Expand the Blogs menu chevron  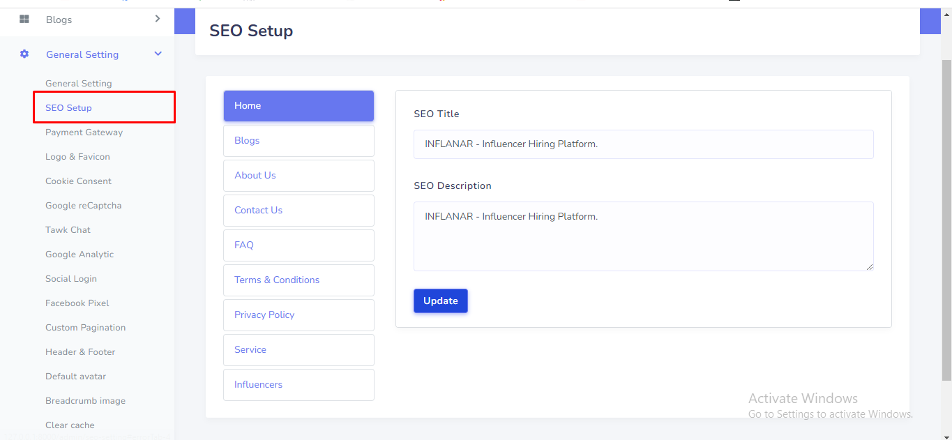[x=158, y=19]
